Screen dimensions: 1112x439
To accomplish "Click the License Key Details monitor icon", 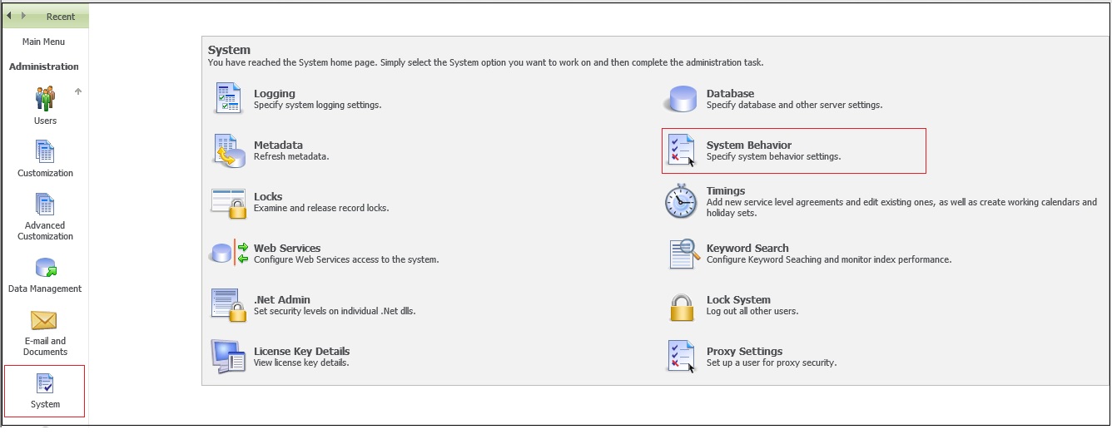I will (228, 357).
